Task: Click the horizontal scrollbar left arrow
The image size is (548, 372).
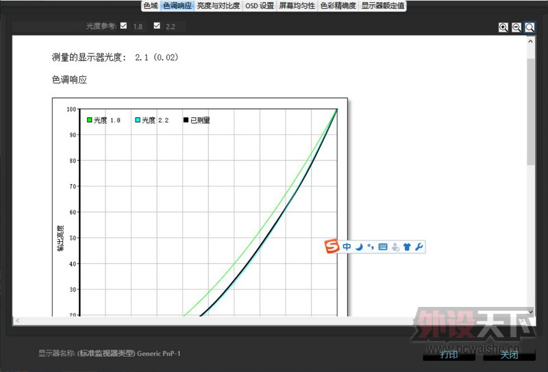Action: 17,320
